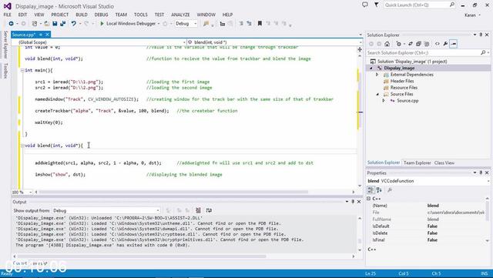The image size is (493, 278).
Task: Toggle auto-hide pin on Solution Explorer
Action: (x=481, y=35)
